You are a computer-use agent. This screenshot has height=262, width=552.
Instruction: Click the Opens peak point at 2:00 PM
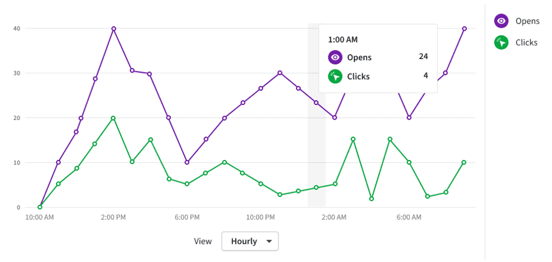point(113,28)
